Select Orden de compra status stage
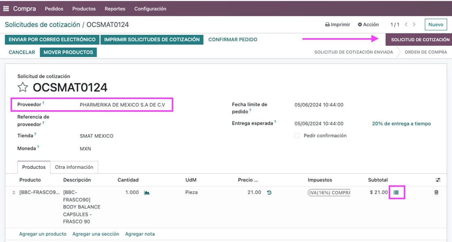The height and width of the screenshot is (242, 452). click(426, 52)
